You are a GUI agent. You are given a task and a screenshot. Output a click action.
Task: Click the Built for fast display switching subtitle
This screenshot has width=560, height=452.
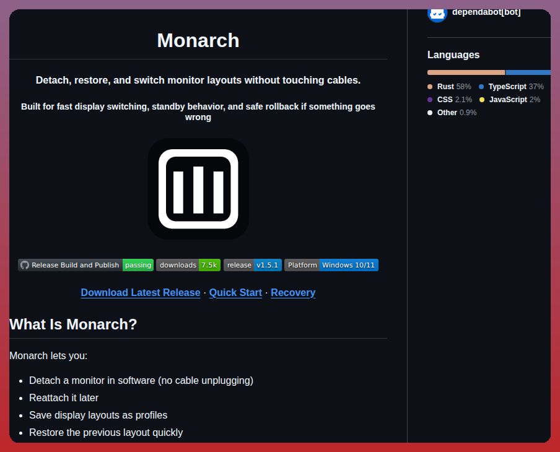(198, 111)
